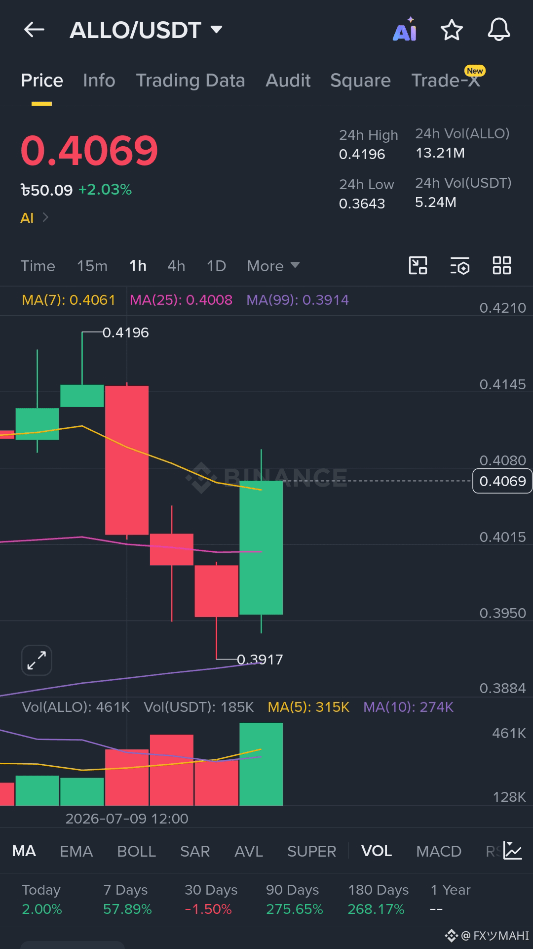Screen dimensions: 533x949
Task: Open the AI assistant icon
Action: (x=405, y=30)
